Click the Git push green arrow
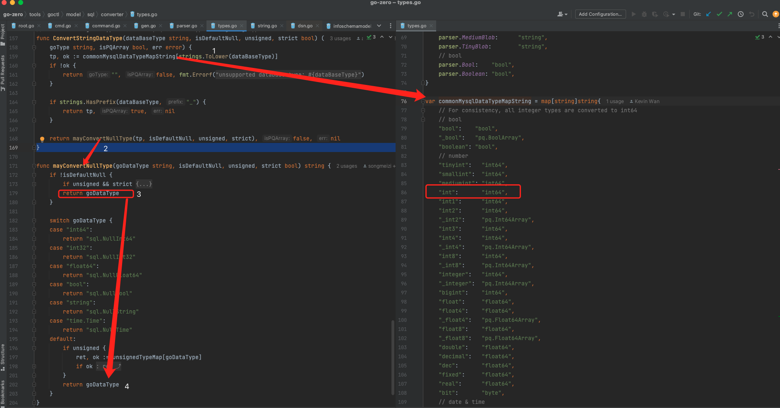Image resolution: width=780 pixels, height=408 pixels. 730,14
